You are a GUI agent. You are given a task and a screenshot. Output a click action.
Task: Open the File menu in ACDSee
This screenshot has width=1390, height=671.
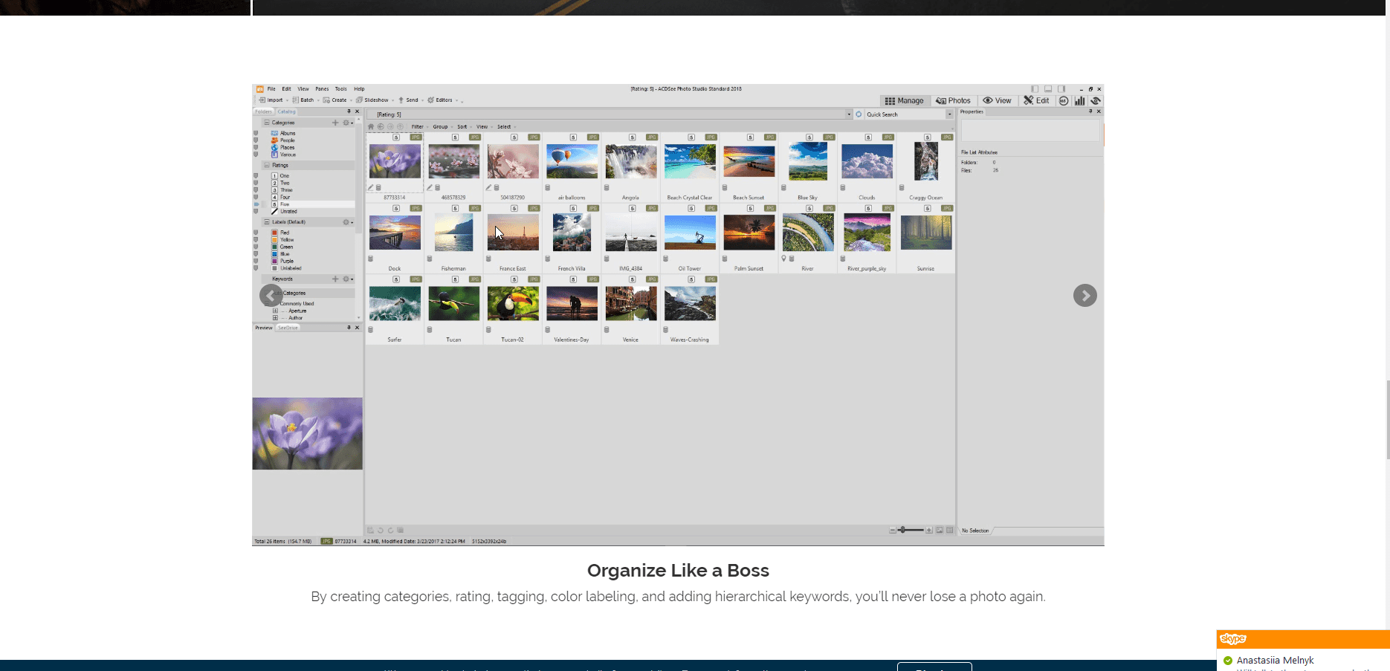click(x=271, y=89)
